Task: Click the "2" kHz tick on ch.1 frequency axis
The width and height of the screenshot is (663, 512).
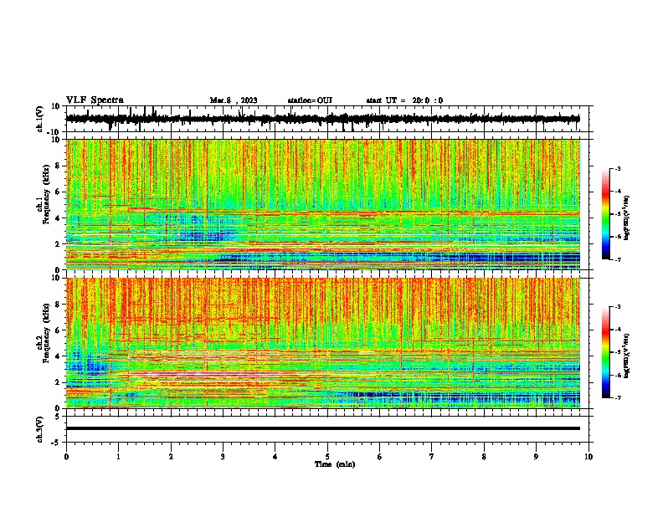Action: coord(58,243)
